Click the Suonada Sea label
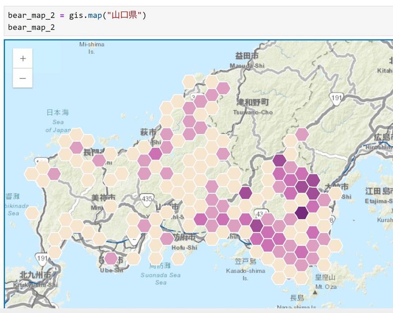The image size is (393, 313). point(161,278)
